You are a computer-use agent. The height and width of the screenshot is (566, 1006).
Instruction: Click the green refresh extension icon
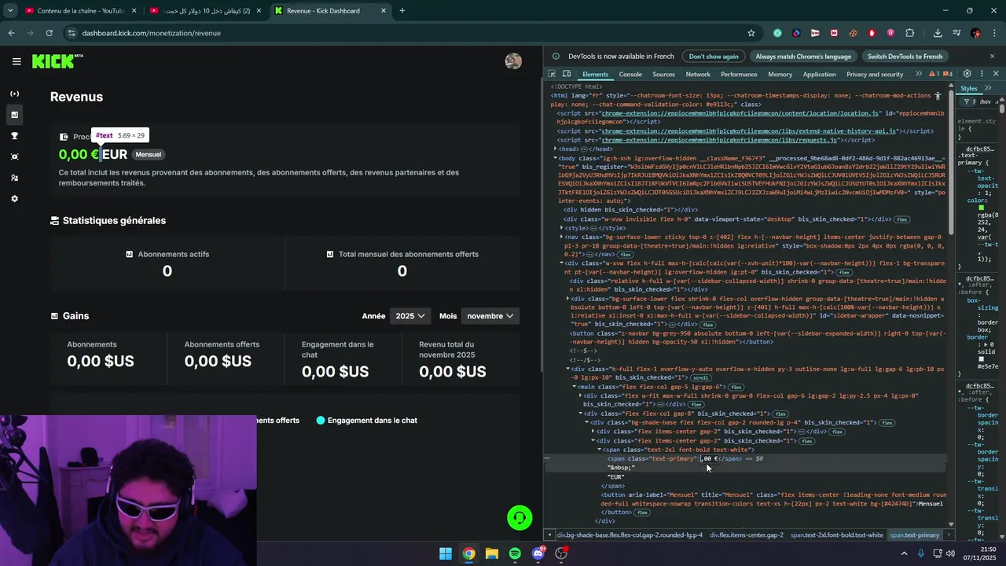point(777,33)
